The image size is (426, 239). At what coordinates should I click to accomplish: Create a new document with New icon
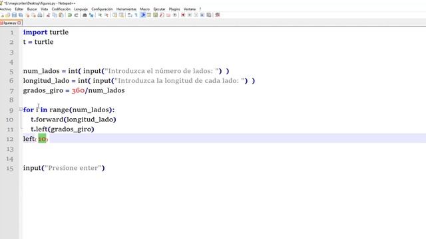coord(2,15)
